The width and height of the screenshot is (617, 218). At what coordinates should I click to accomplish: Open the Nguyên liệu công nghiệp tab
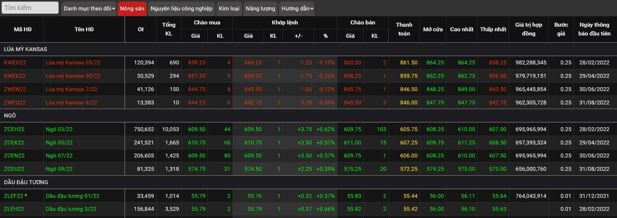(x=181, y=8)
